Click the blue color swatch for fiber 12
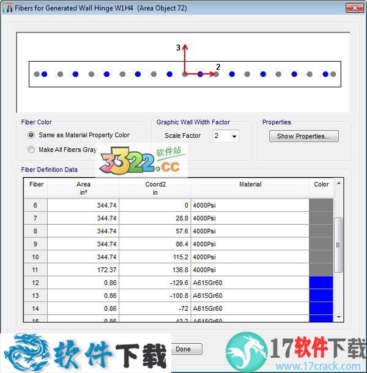Viewport: 367px width, 373px height. 321,283
